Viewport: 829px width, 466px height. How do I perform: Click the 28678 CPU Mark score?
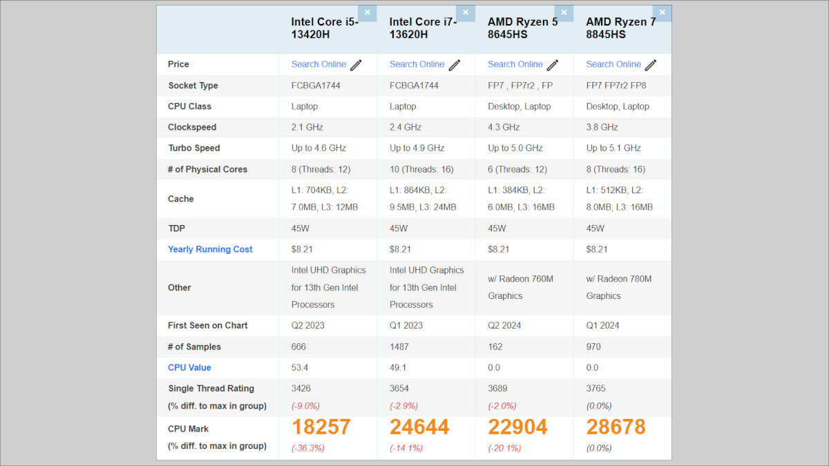point(616,427)
